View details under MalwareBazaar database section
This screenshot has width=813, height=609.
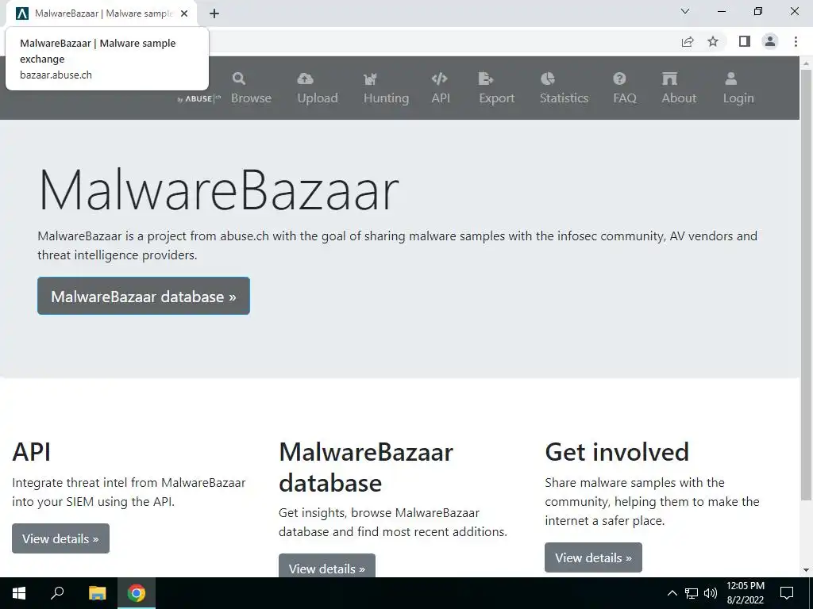[x=326, y=566]
